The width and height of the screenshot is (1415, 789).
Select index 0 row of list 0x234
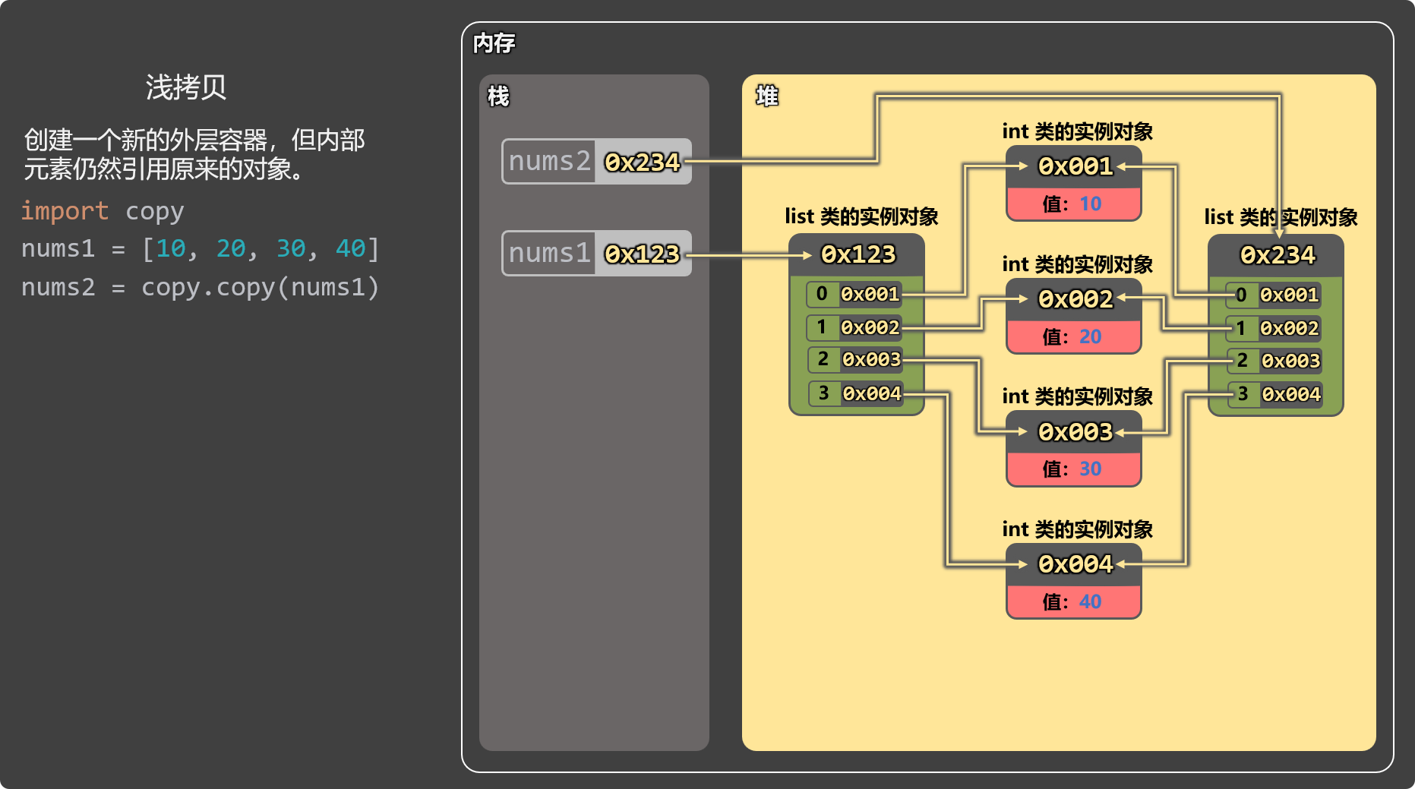pyautogui.click(x=1274, y=295)
